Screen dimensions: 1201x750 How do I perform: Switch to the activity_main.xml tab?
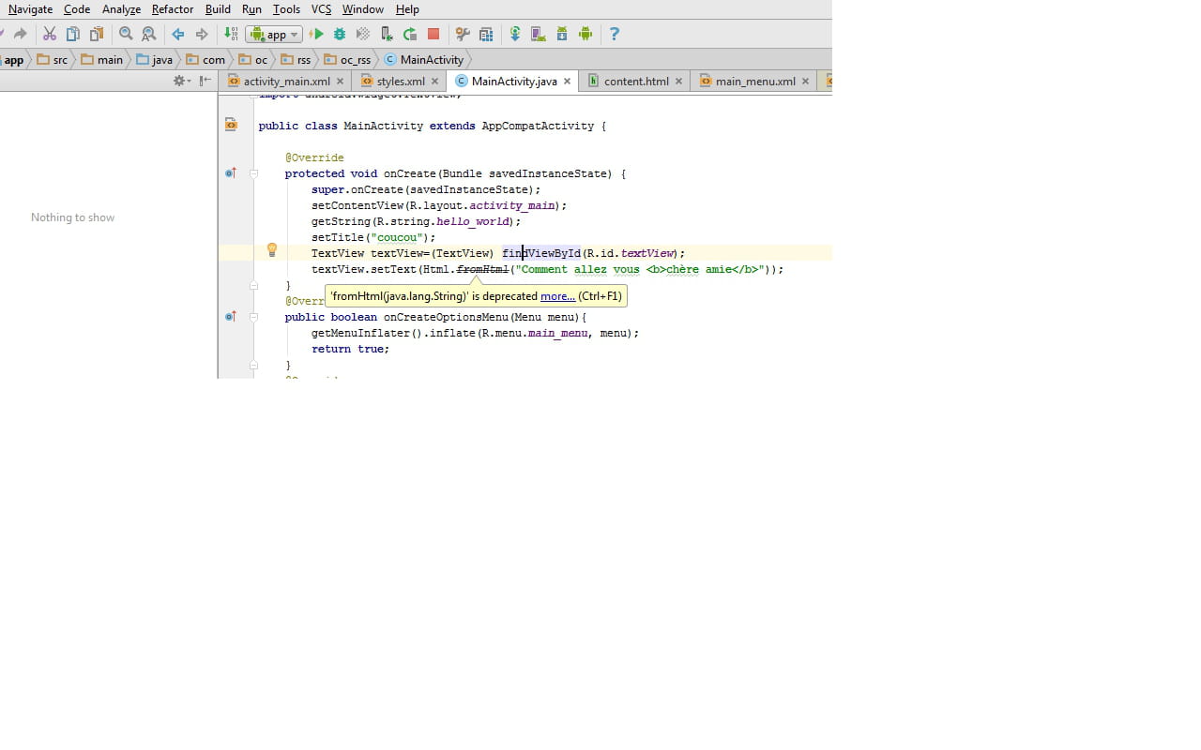point(287,82)
